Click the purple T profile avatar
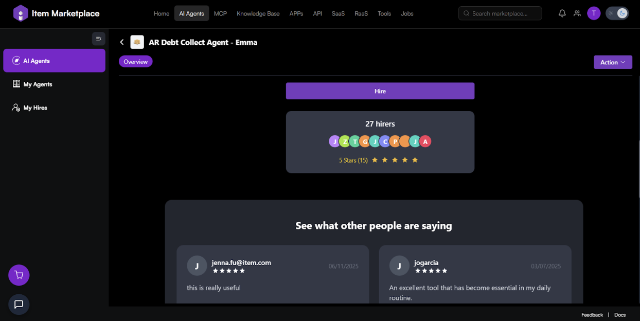Viewport: 640px width, 321px height. point(594,13)
